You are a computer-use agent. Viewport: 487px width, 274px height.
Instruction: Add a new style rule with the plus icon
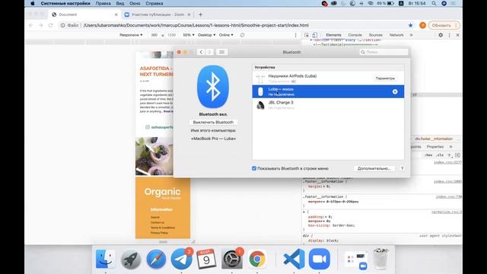pyautogui.click(x=449, y=155)
